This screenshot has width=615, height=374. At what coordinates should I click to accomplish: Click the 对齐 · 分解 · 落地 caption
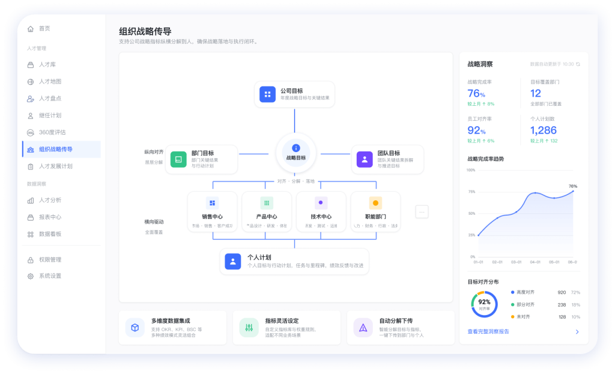(295, 182)
